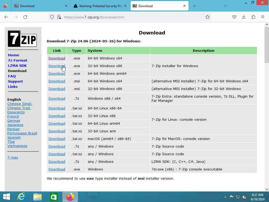This screenshot has height=202, width=269.
Task: Open the Links sidebar page
Action: [13, 87]
